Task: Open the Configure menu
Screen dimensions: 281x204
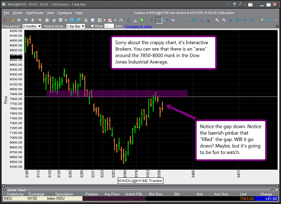Action: click(64, 13)
